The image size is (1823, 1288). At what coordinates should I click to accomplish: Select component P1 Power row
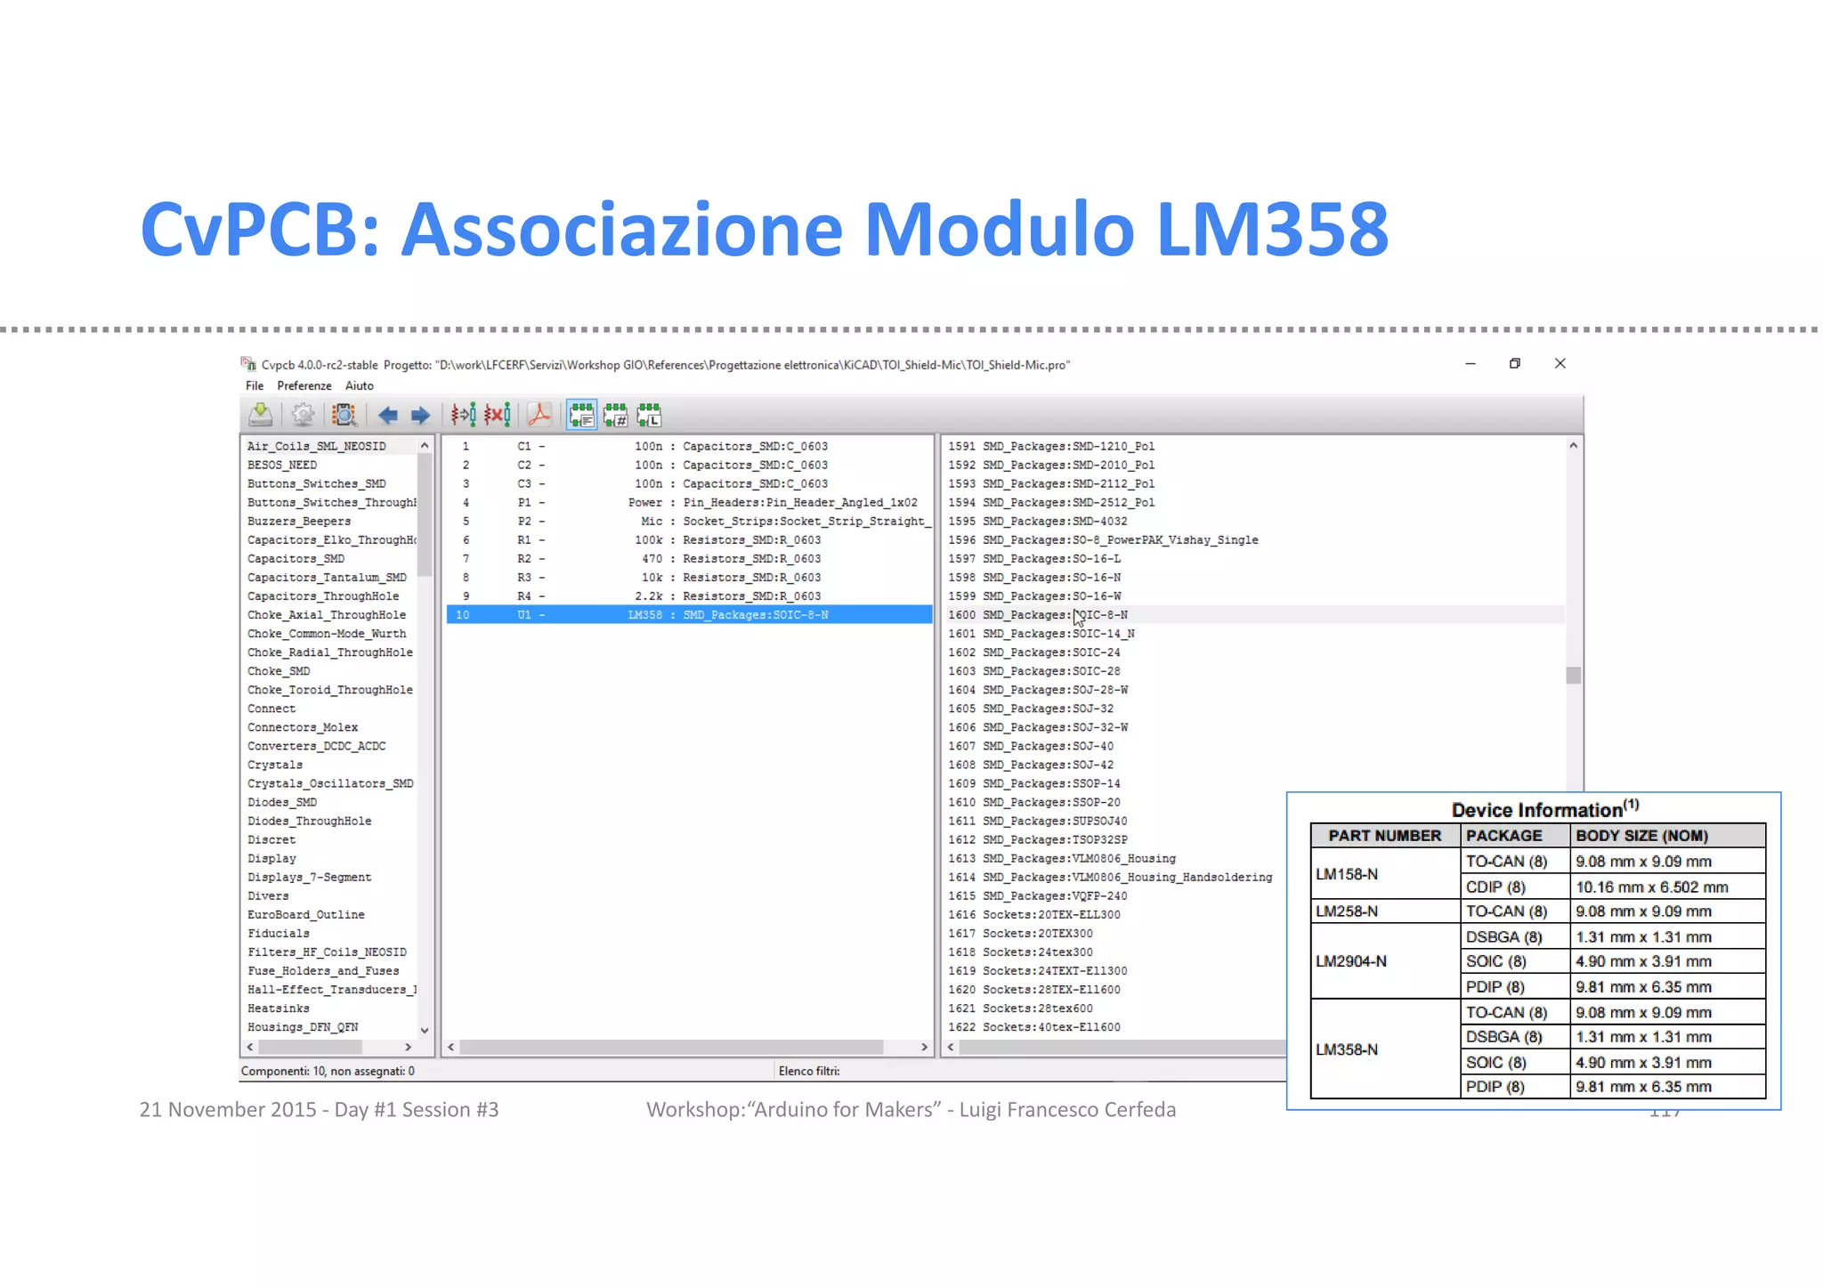pyautogui.click(x=689, y=502)
